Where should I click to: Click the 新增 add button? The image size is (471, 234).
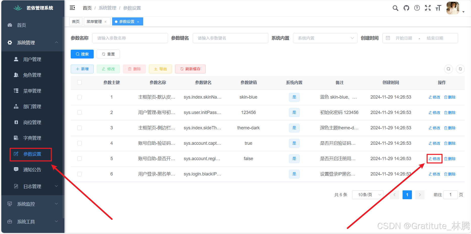tap(82, 69)
